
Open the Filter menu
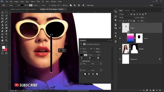click(38, 2)
